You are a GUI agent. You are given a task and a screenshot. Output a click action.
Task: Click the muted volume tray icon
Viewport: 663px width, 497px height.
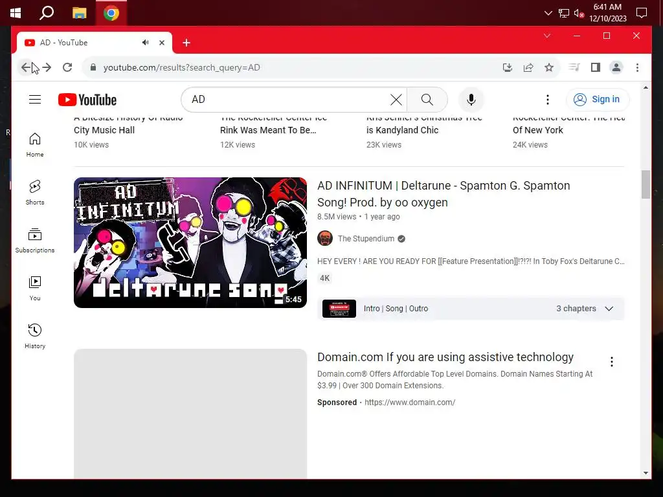point(579,13)
